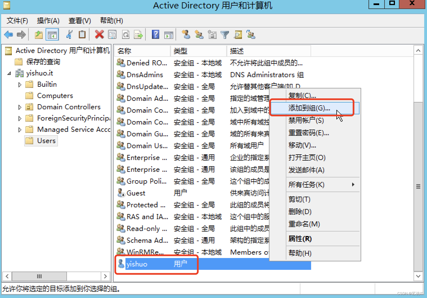Click the DnsAdmins group icon
The width and height of the screenshot is (427, 298).
coord(121,74)
